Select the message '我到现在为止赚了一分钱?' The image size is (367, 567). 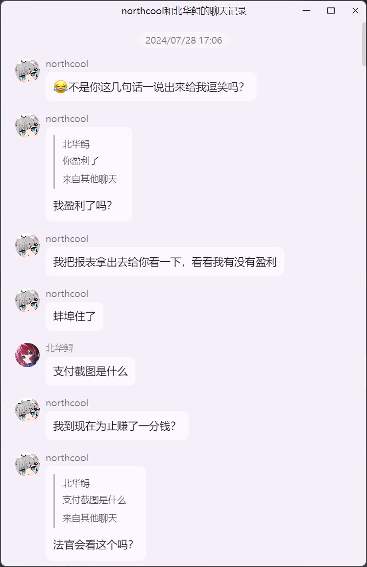click(117, 426)
